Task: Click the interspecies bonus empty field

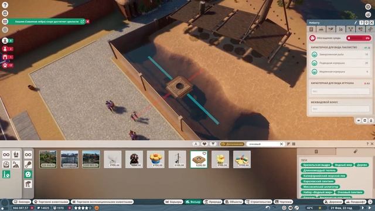Action: (340, 109)
